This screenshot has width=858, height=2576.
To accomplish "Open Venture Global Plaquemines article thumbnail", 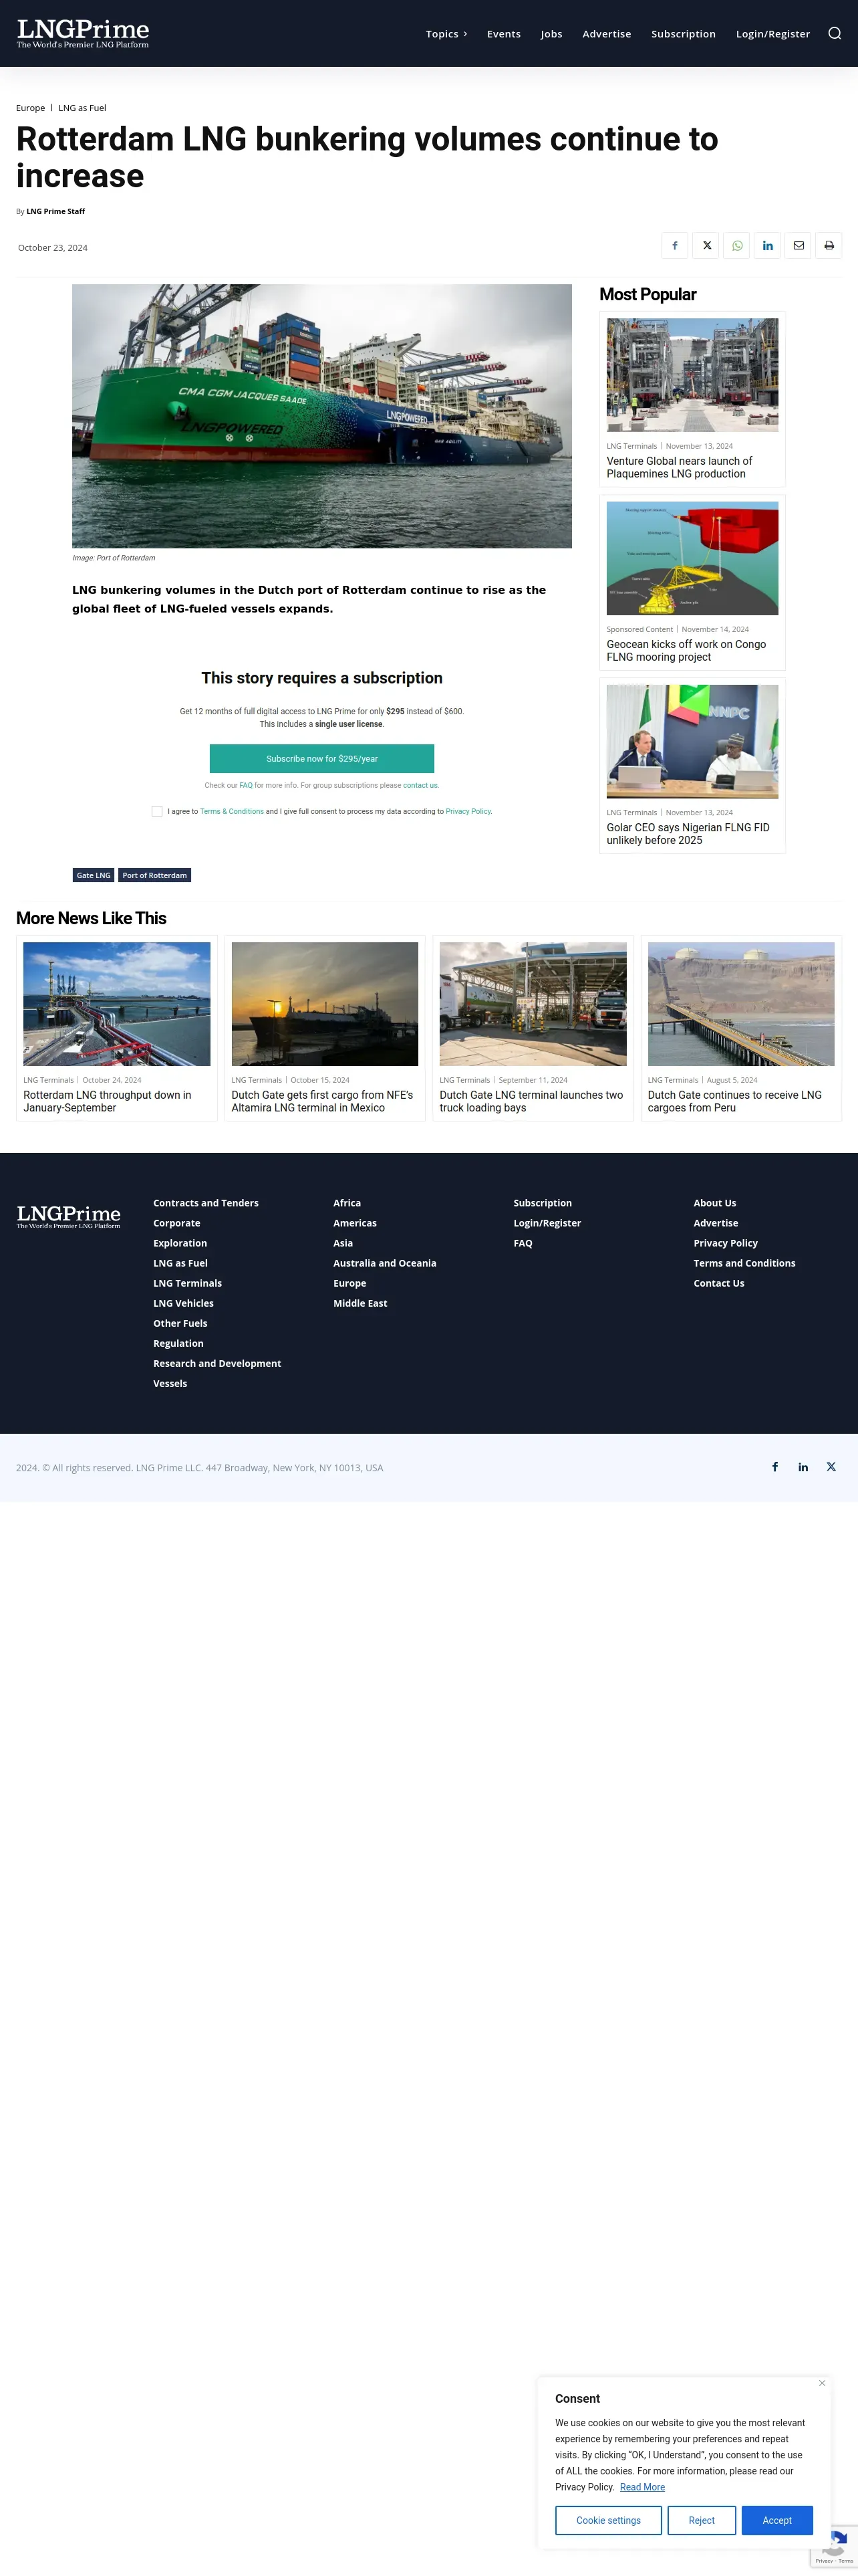I will (x=692, y=375).
